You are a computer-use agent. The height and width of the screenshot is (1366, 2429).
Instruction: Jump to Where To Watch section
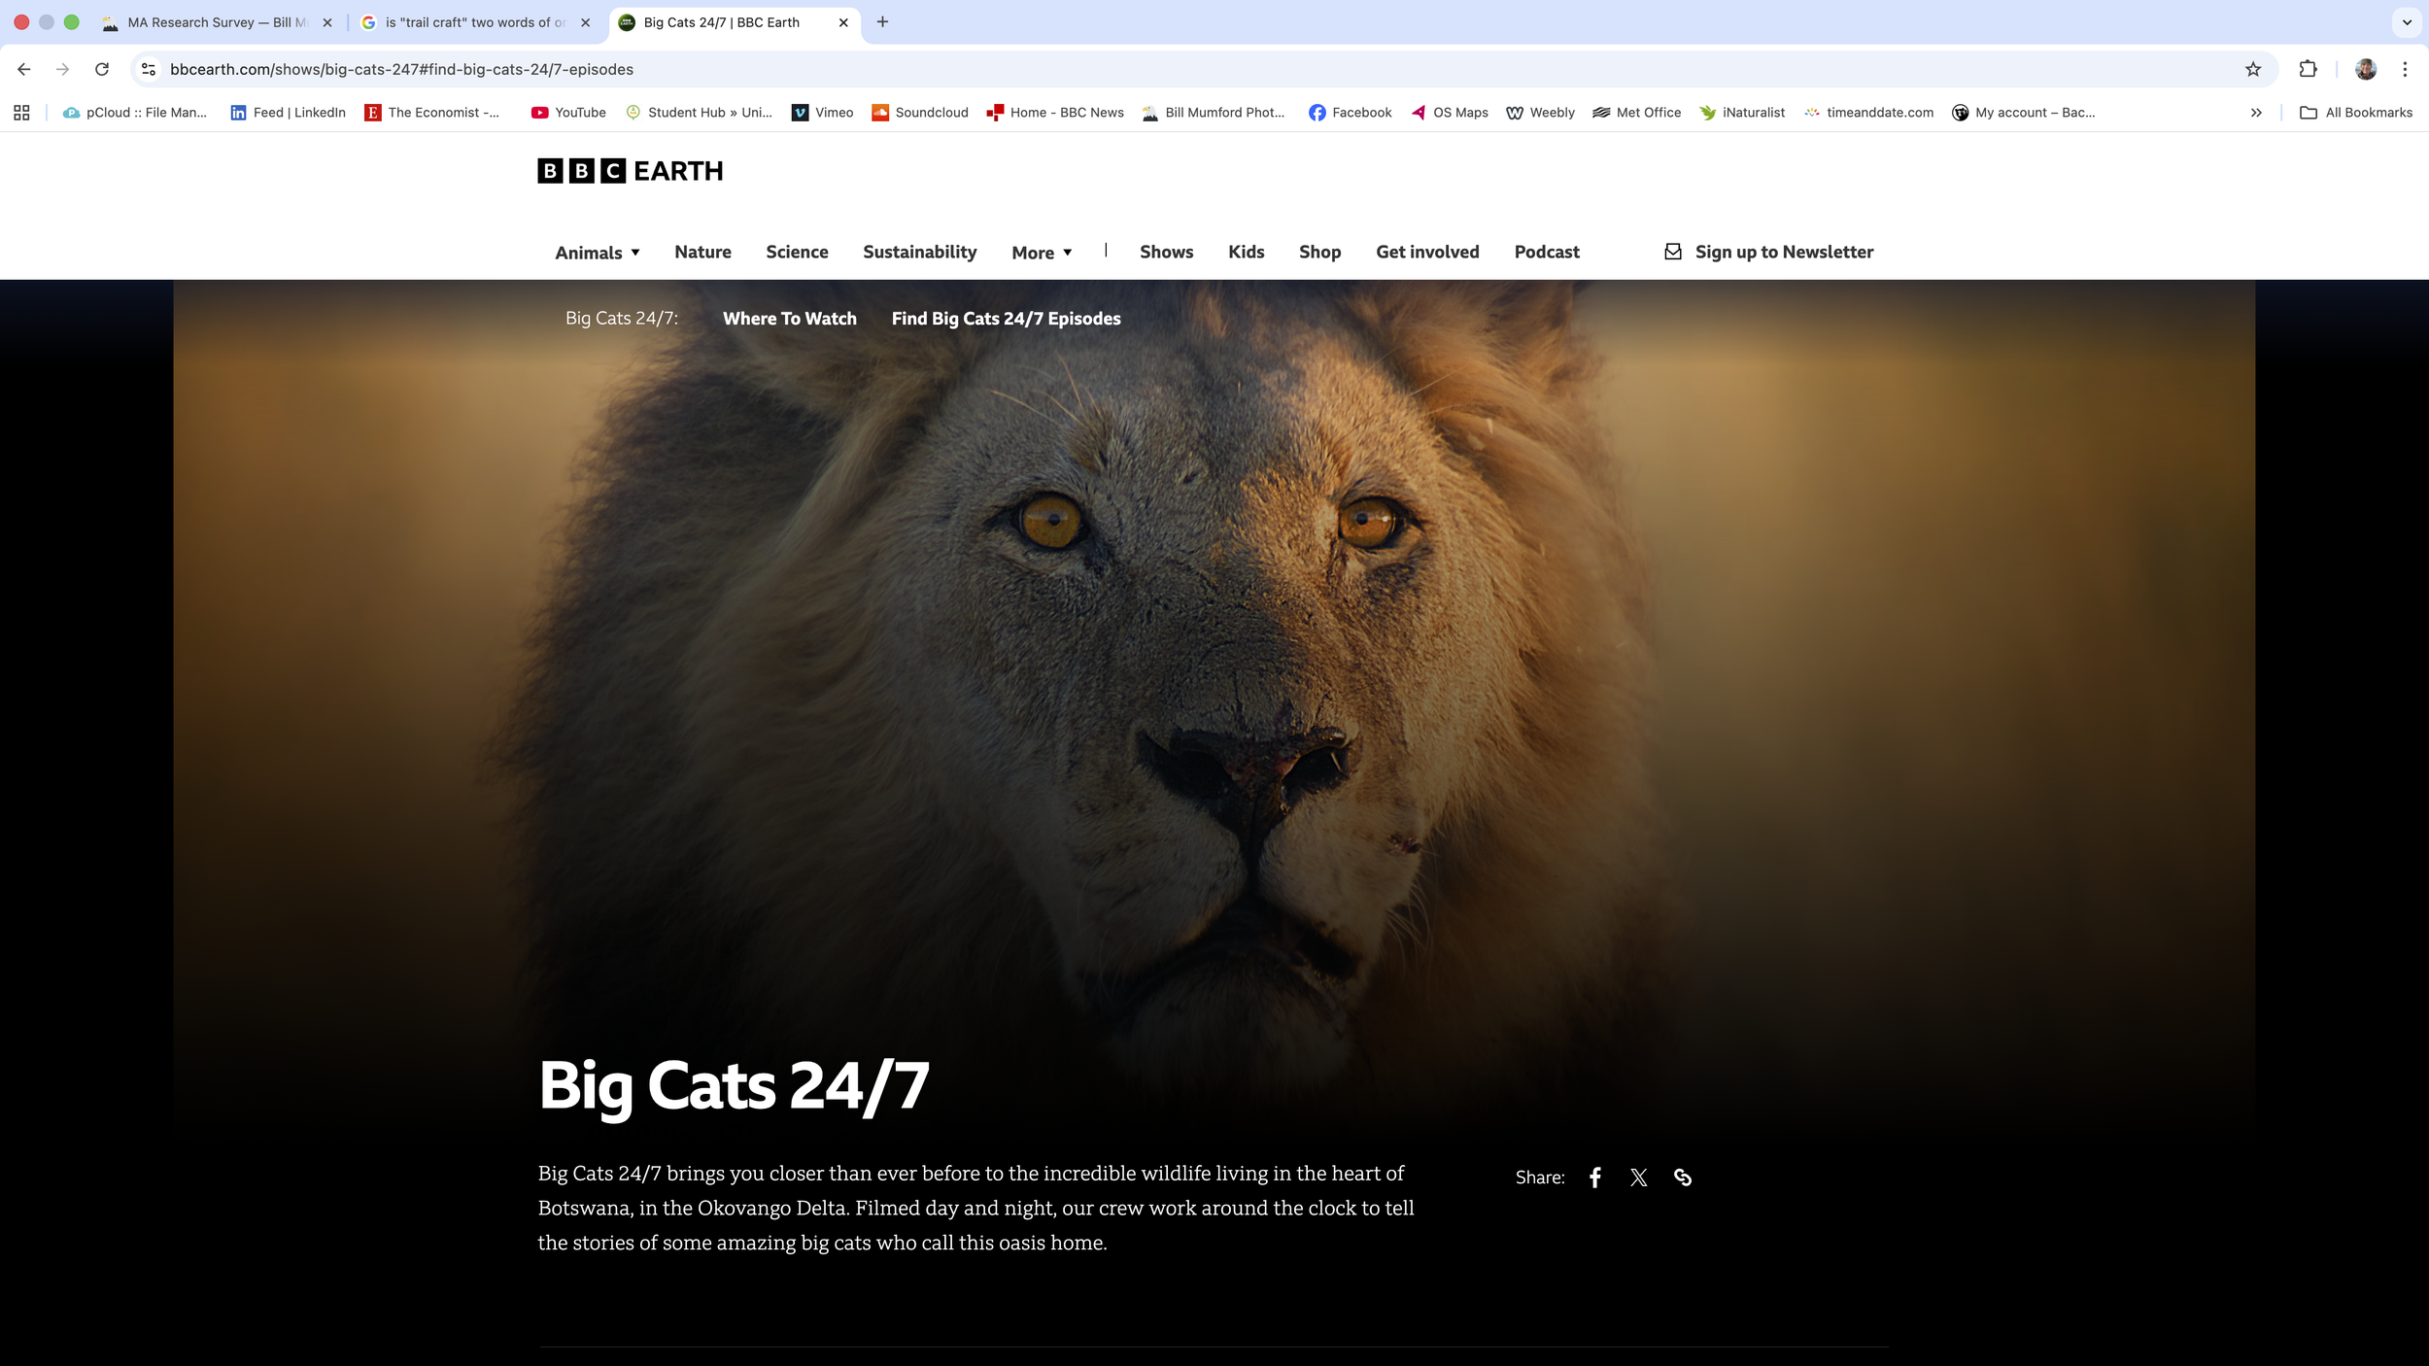pos(789,319)
